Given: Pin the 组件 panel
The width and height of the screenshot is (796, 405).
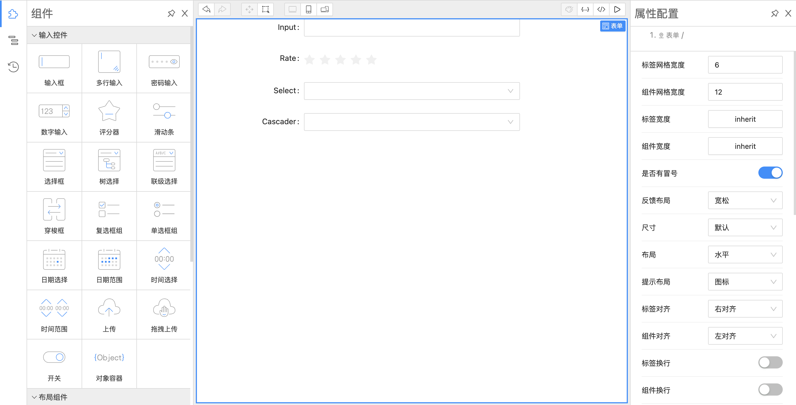Looking at the screenshot, I should [x=171, y=13].
